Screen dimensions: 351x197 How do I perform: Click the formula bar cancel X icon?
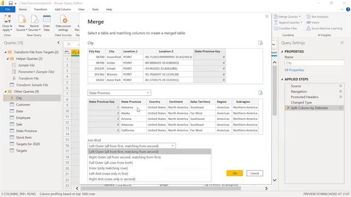point(69,44)
